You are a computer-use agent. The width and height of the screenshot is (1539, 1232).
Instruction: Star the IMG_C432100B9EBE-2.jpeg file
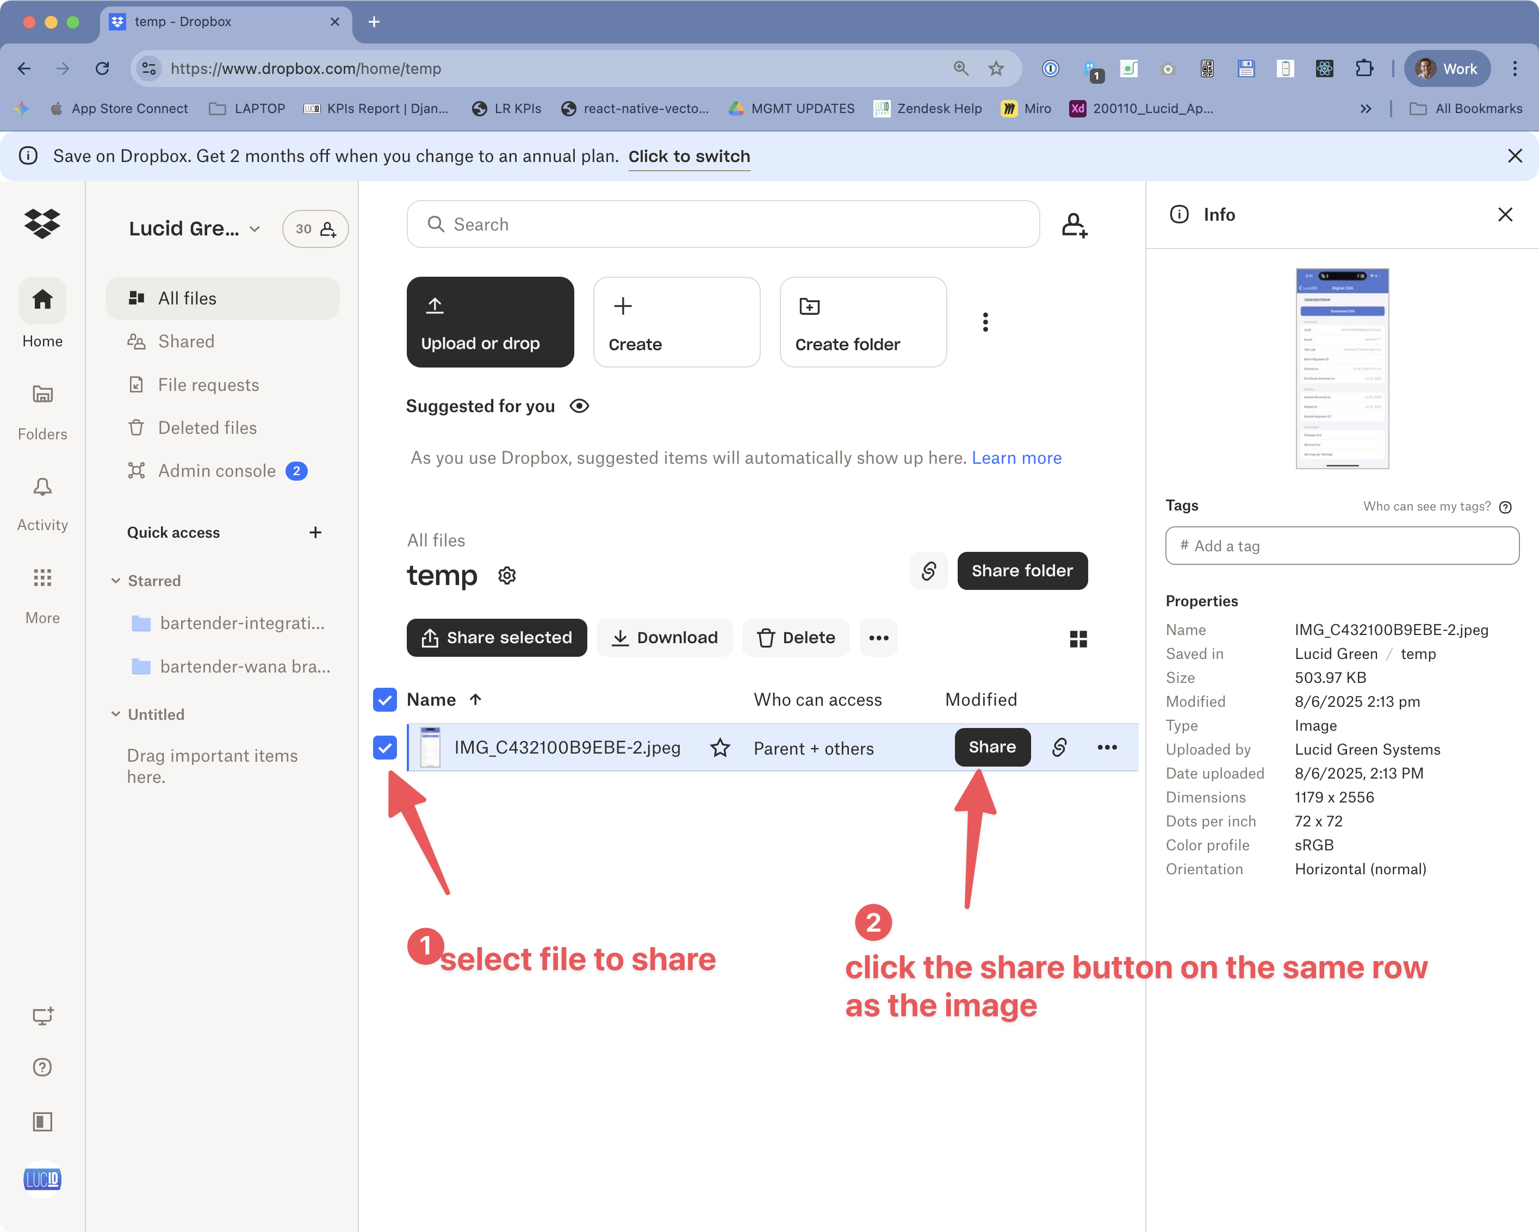[720, 748]
